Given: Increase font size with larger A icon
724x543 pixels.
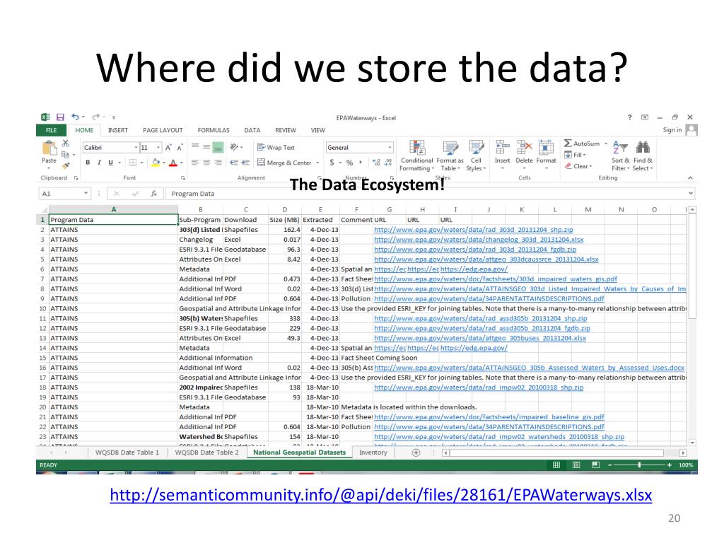Looking at the screenshot, I should pos(168,147).
